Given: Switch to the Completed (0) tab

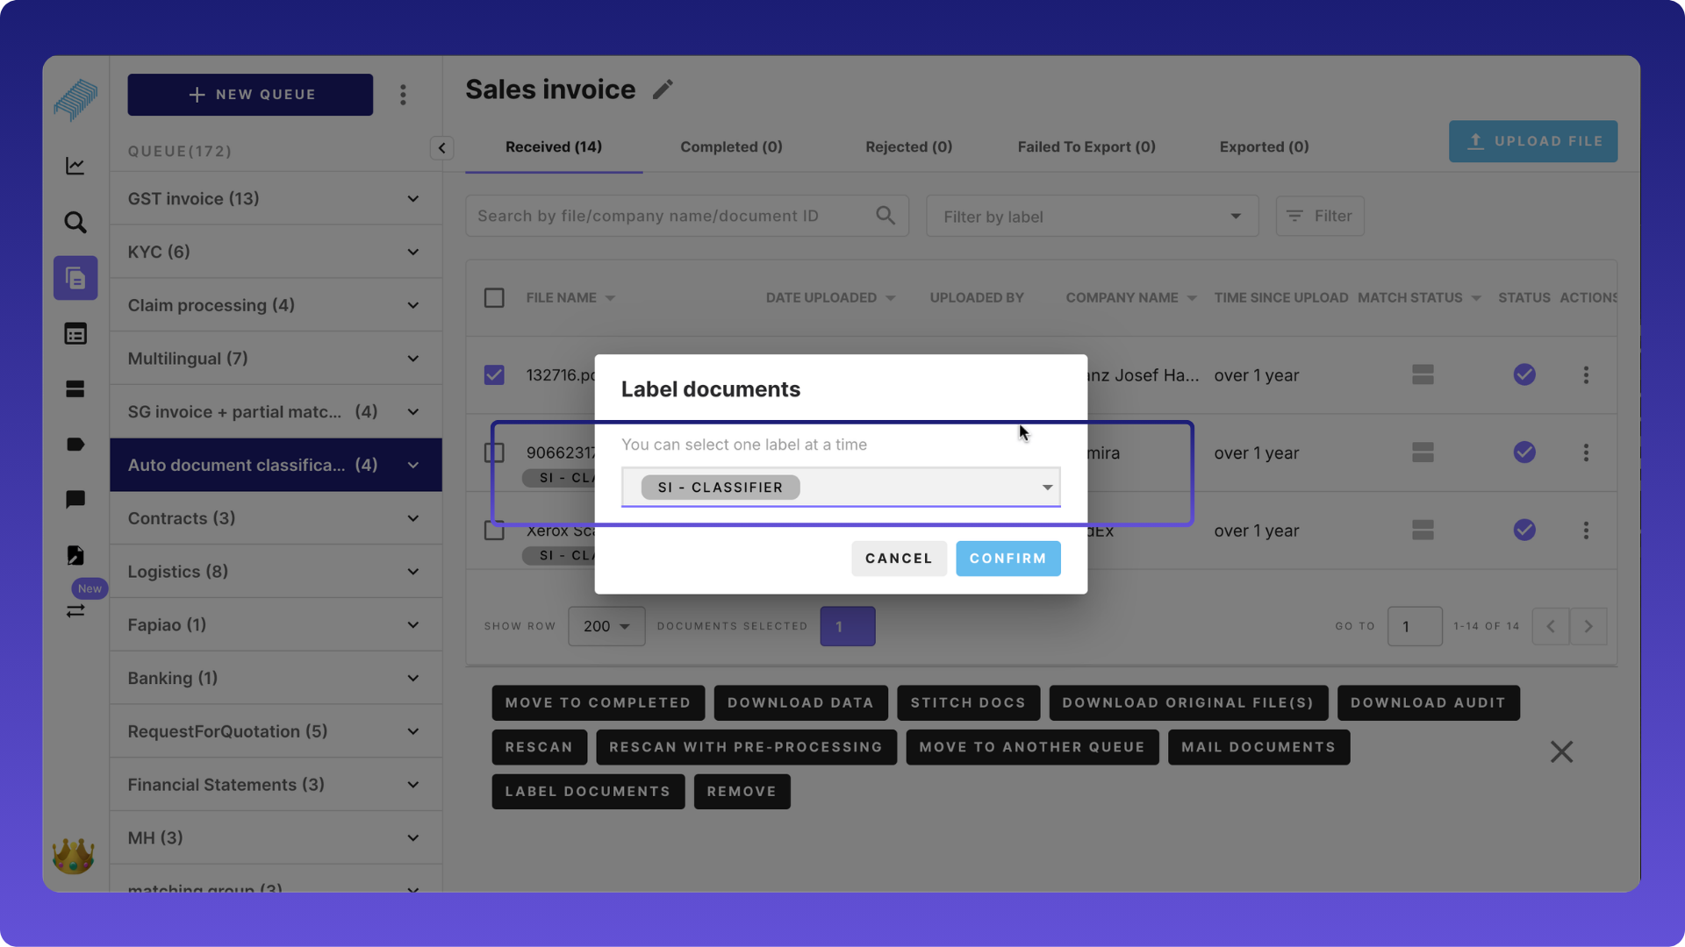Looking at the screenshot, I should (x=731, y=147).
